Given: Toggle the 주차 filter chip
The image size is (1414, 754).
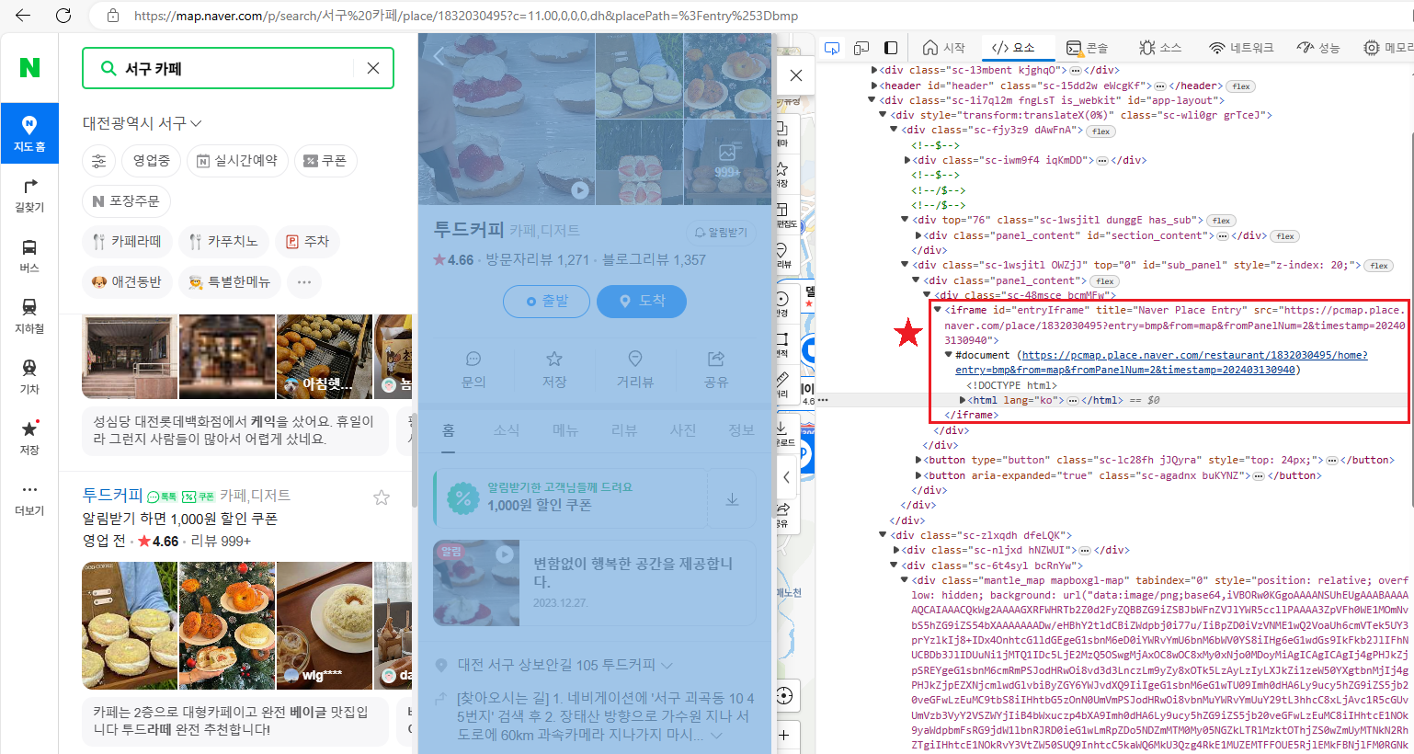Looking at the screenshot, I should 307,241.
